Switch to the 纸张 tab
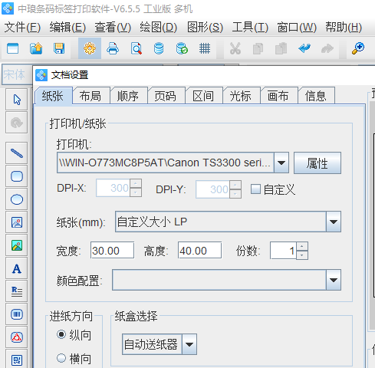375x368 pixels. (53, 96)
